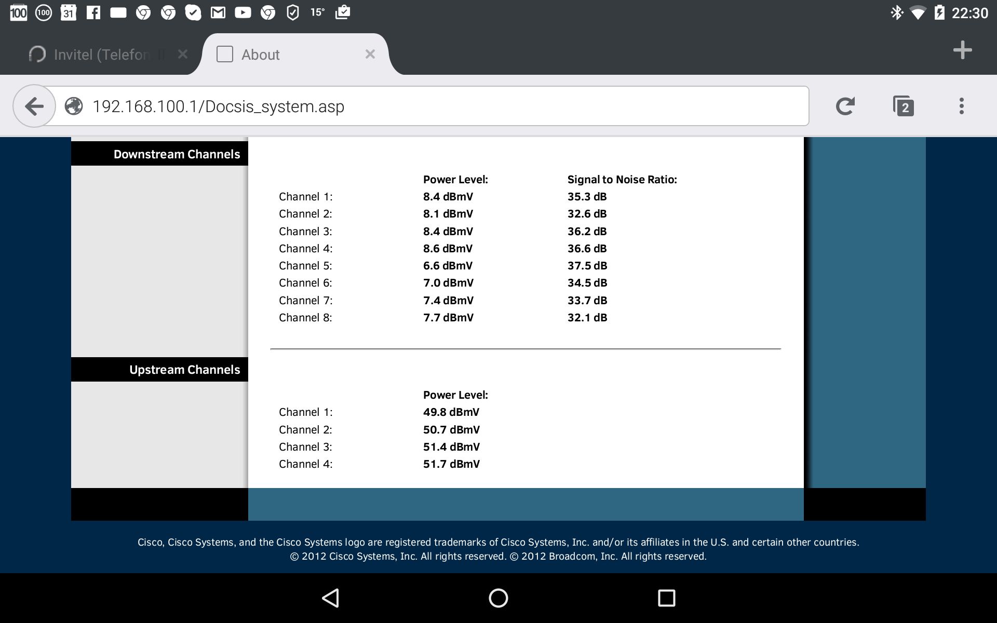Tap YouTube notification icon in status bar
This screenshot has width=997, height=623.
(x=242, y=12)
